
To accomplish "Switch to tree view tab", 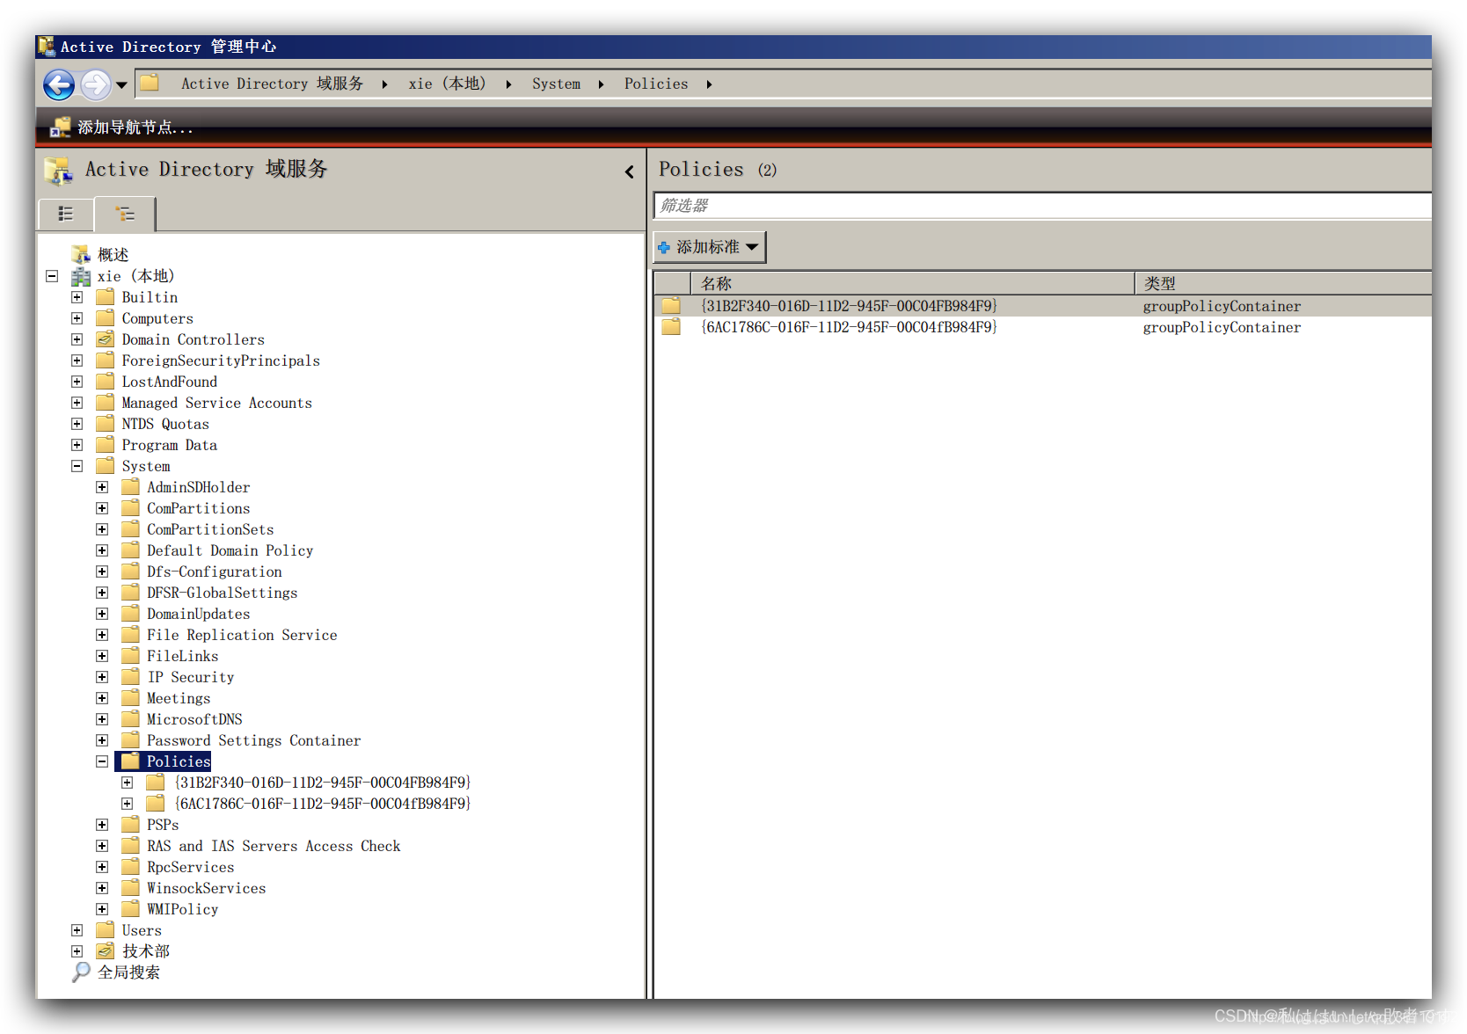I will (x=125, y=214).
